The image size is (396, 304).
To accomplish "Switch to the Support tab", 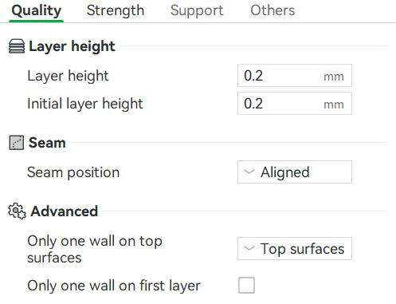I will tap(197, 10).
